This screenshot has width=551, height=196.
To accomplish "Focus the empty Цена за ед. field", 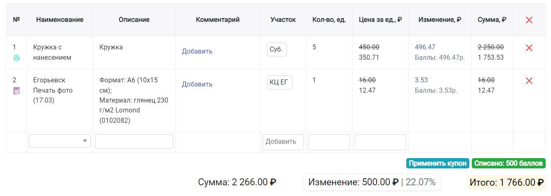I will coord(380,142).
